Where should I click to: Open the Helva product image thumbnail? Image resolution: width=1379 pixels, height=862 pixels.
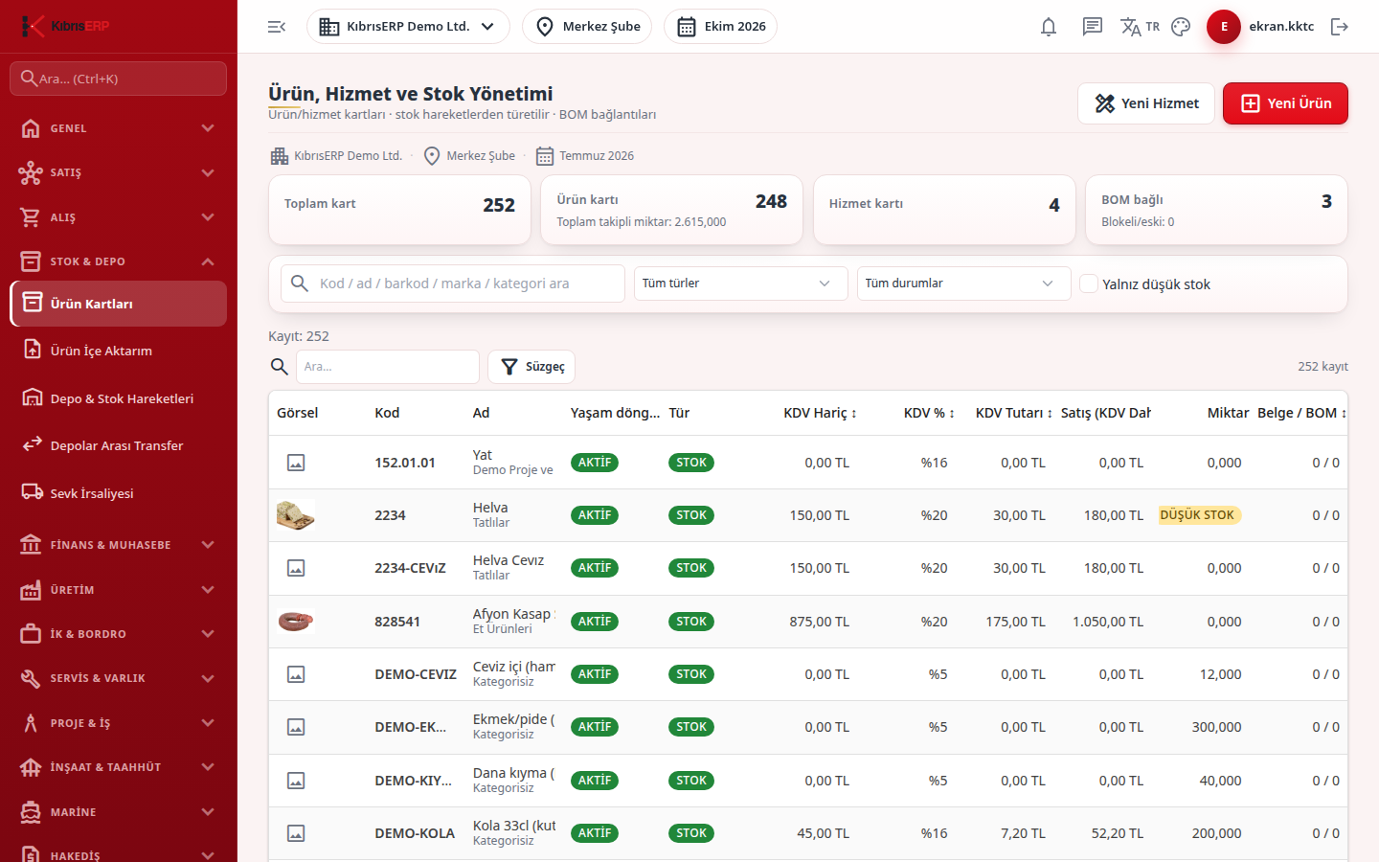point(296,515)
